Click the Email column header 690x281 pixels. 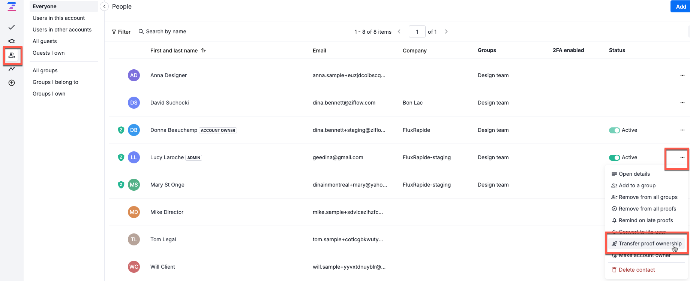(x=319, y=51)
